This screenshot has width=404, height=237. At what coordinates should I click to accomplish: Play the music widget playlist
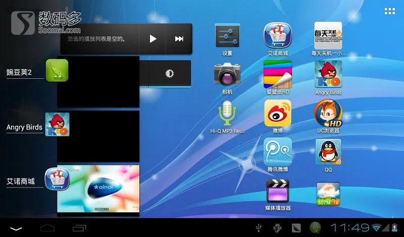coord(153,39)
